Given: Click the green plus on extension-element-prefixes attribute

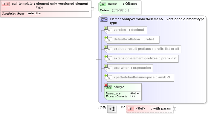Looking at the screenshot, I should tap(106, 56).
